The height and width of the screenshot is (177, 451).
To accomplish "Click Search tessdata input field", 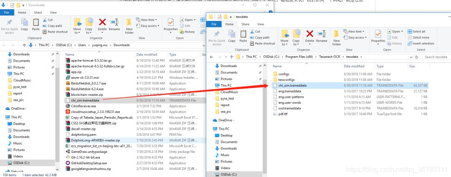I will pos(437,57).
